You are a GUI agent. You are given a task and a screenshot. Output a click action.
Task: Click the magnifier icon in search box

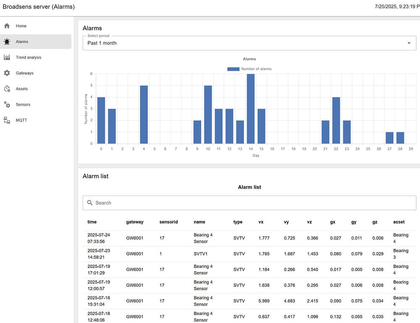pyautogui.click(x=90, y=203)
